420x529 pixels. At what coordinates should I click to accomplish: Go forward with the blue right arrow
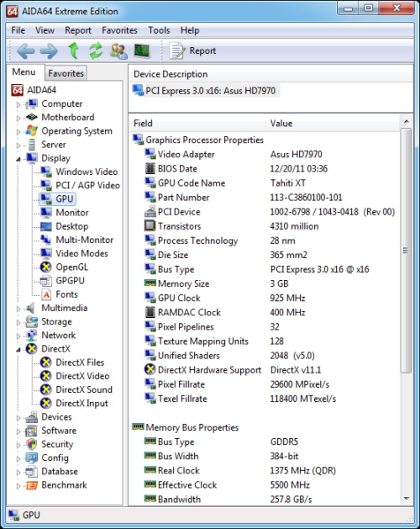[49, 51]
